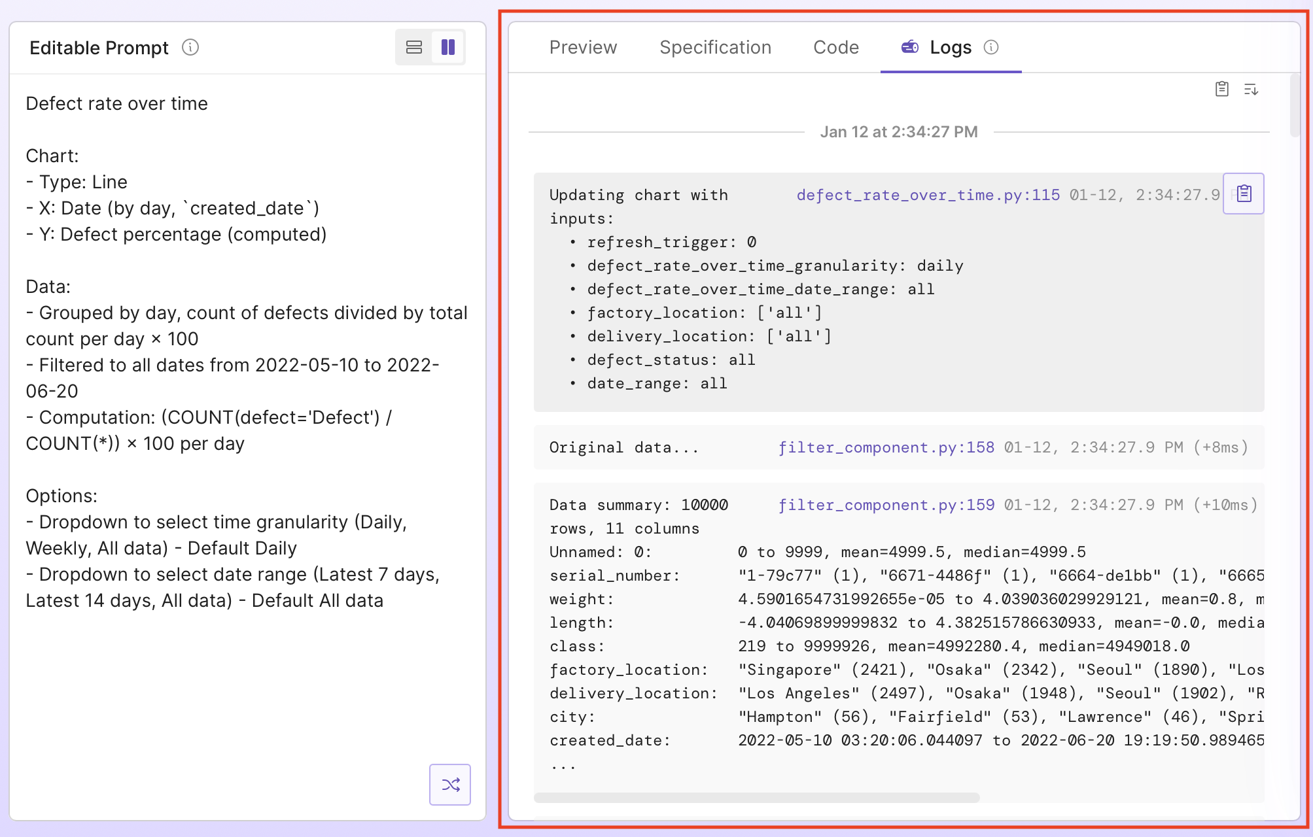Switch to side-by-side columns layout view
This screenshot has height=837, width=1313.
pyautogui.click(x=448, y=47)
